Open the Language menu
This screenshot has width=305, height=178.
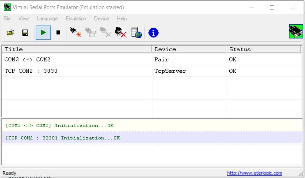point(47,18)
